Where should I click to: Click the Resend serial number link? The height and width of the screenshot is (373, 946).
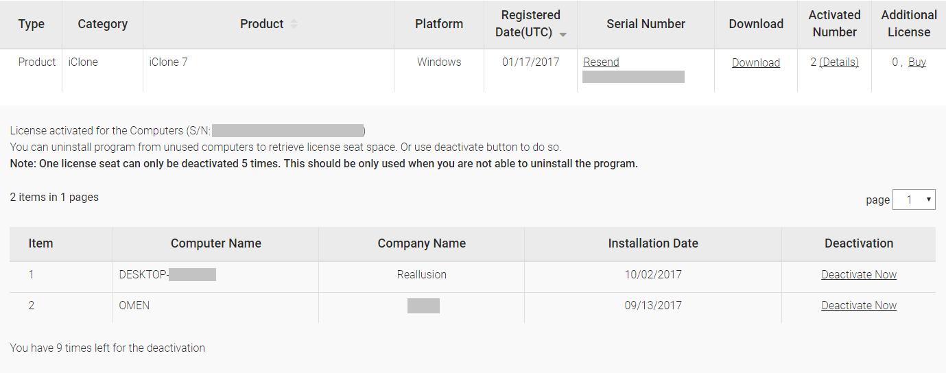tap(601, 62)
